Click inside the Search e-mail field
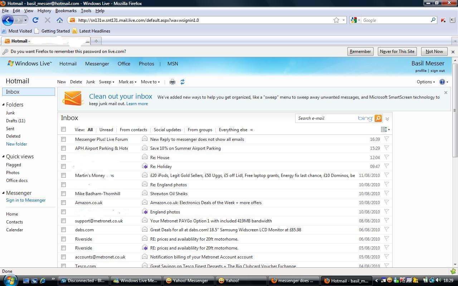 [x=326, y=118]
